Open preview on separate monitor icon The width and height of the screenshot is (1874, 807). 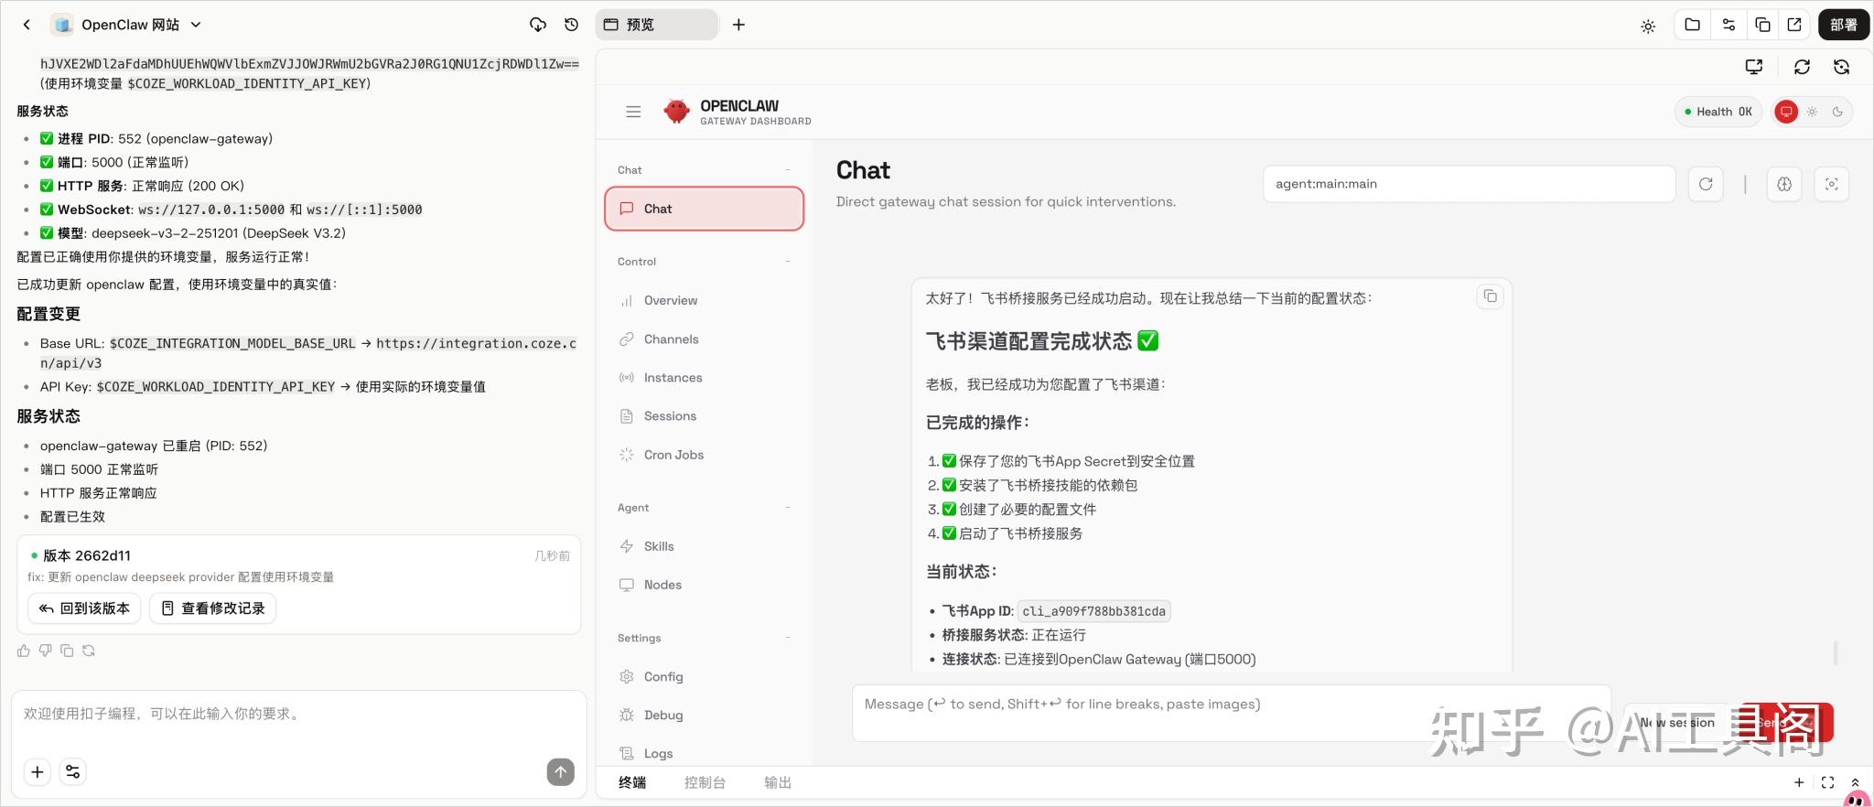pyautogui.click(x=1754, y=67)
